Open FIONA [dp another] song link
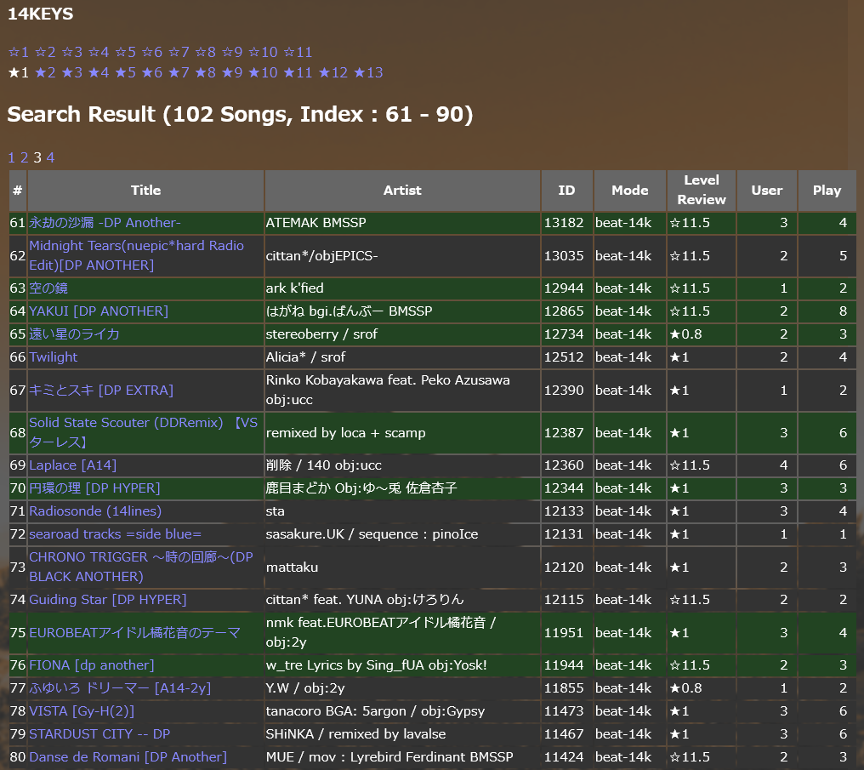This screenshot has height=770, width=864. 92,665
